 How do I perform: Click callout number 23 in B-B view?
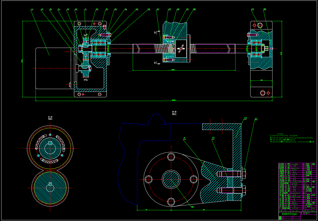(x=245, y=118)
